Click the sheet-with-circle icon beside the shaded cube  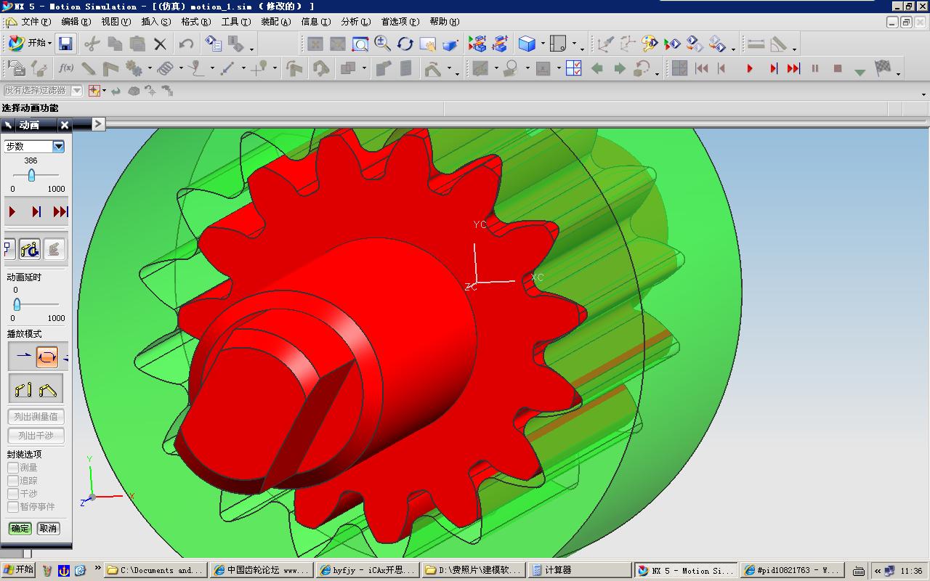click(558, 44)
